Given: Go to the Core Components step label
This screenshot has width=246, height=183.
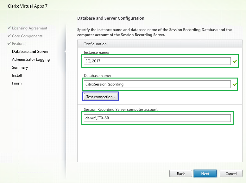Looking at the screenshot, I should click(27, 36).
